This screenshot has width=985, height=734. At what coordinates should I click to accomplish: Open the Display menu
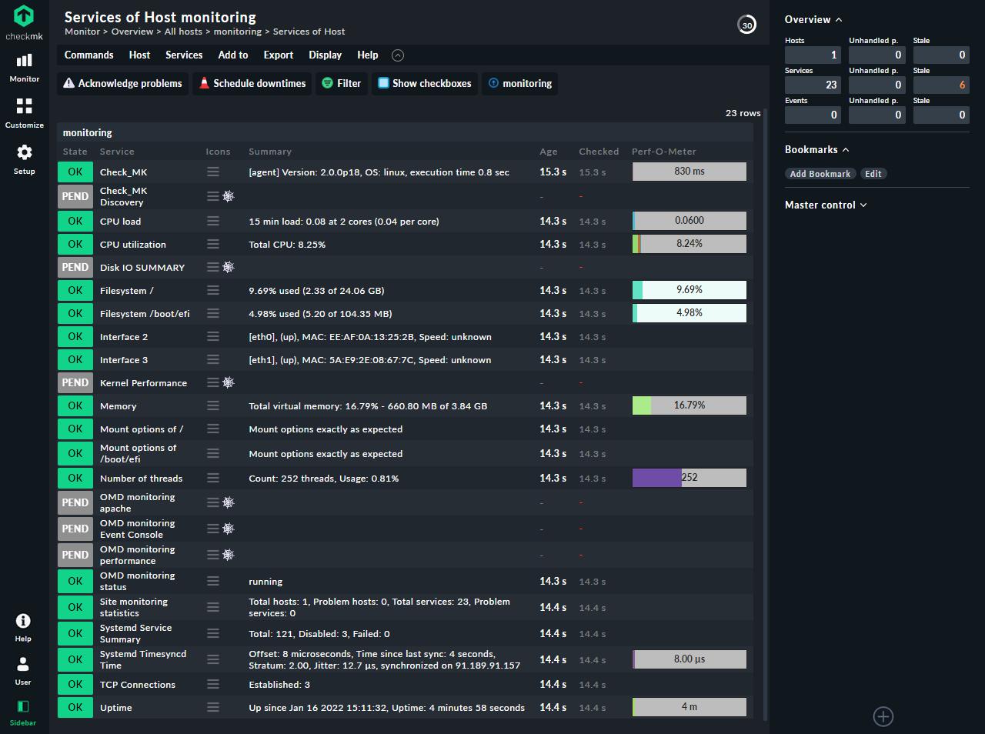coord(325,55)
